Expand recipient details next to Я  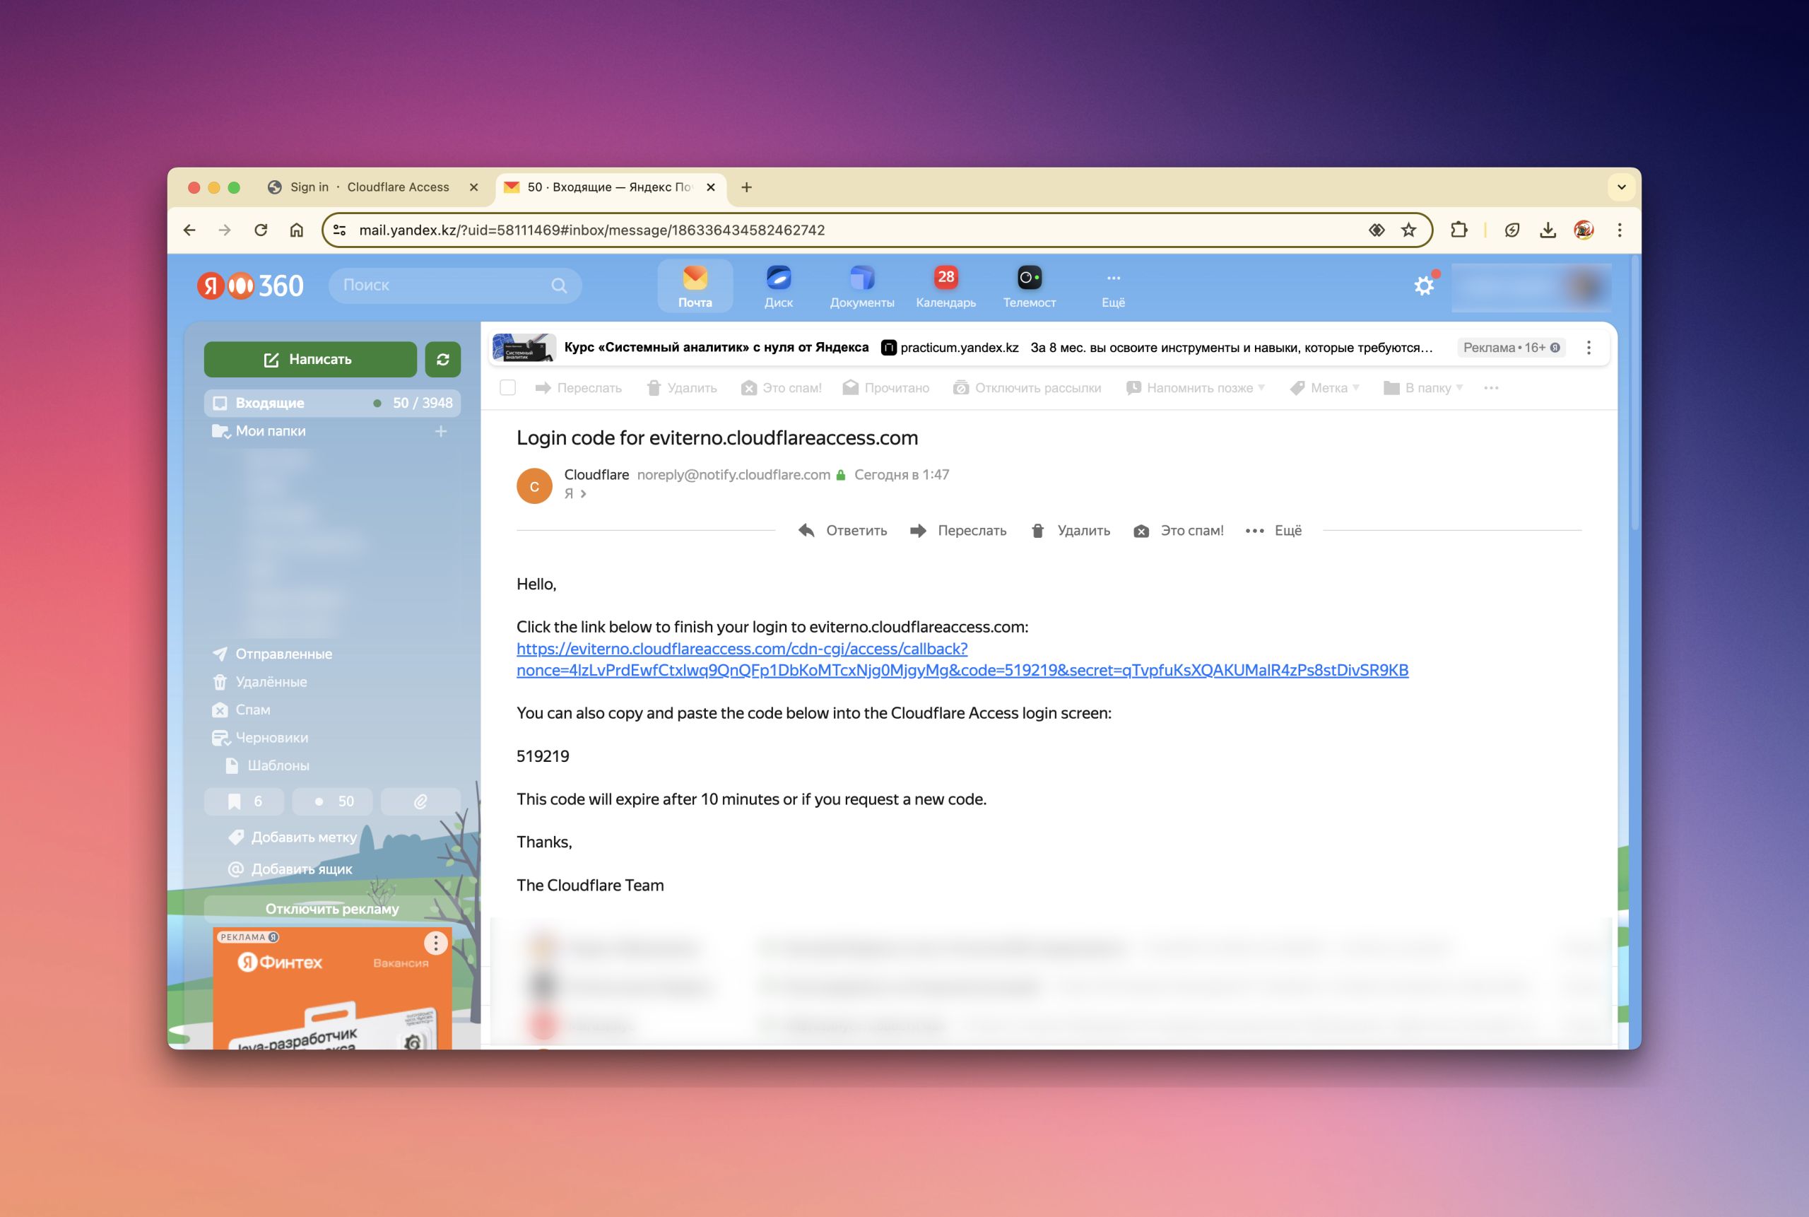(x=584, y=493)
